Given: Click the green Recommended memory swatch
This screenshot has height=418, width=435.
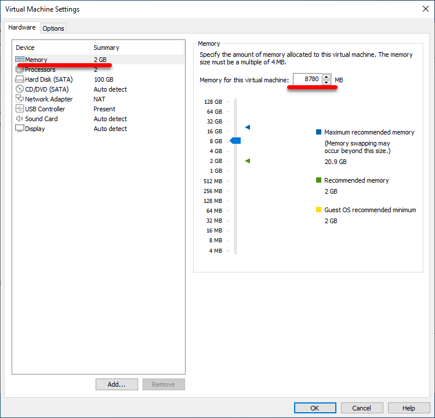Looking at the screenshot, I should (319, 180).
